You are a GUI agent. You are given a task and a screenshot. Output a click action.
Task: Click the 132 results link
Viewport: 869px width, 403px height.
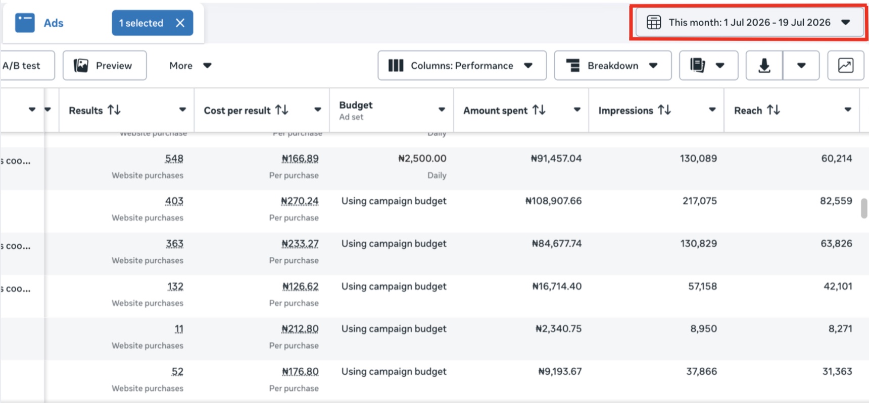tap(175, 286)
